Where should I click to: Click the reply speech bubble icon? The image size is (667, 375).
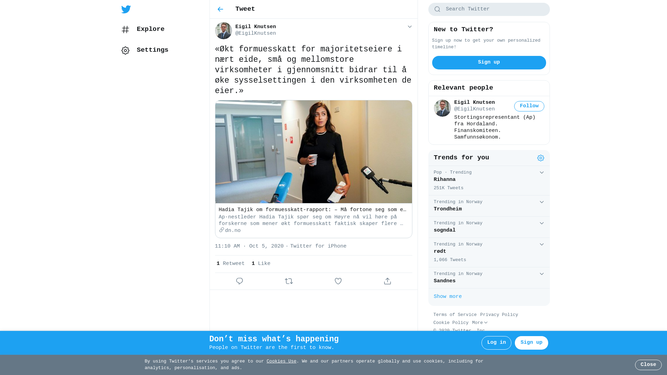pos(239,281)
